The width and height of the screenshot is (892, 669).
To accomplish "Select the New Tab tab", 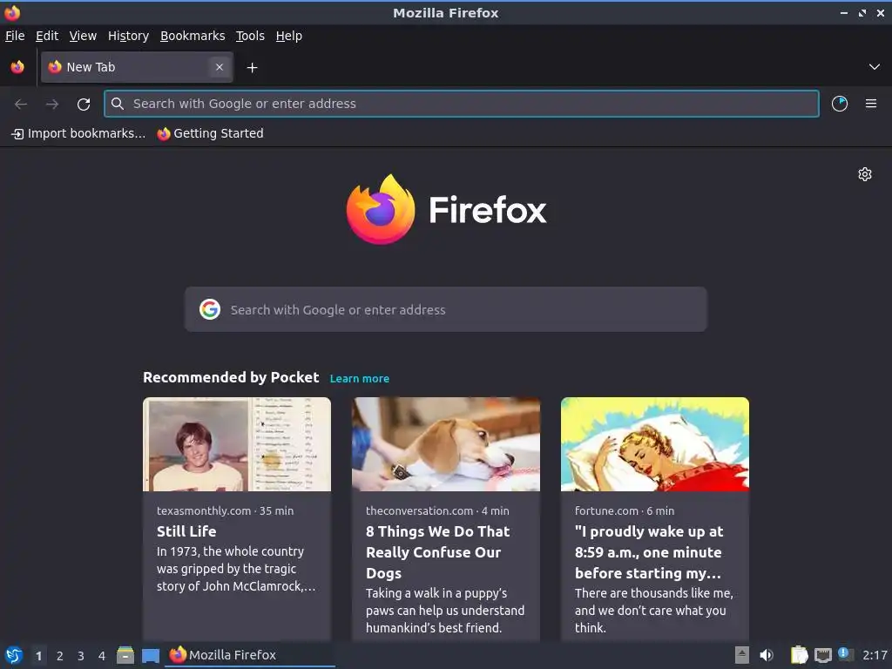I will click(137, 67).
